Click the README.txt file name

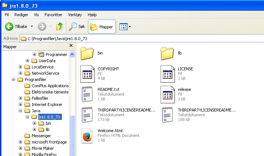click(108, 89)
